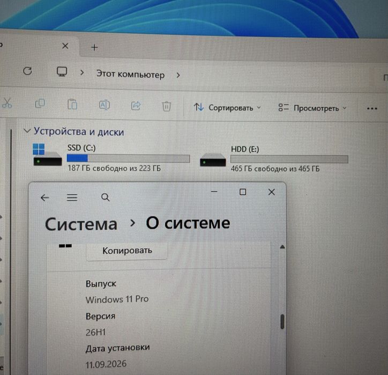This screenshot has width=388, height=375.
Task: Click the Версия label
Action: click(x=100, y=317)
